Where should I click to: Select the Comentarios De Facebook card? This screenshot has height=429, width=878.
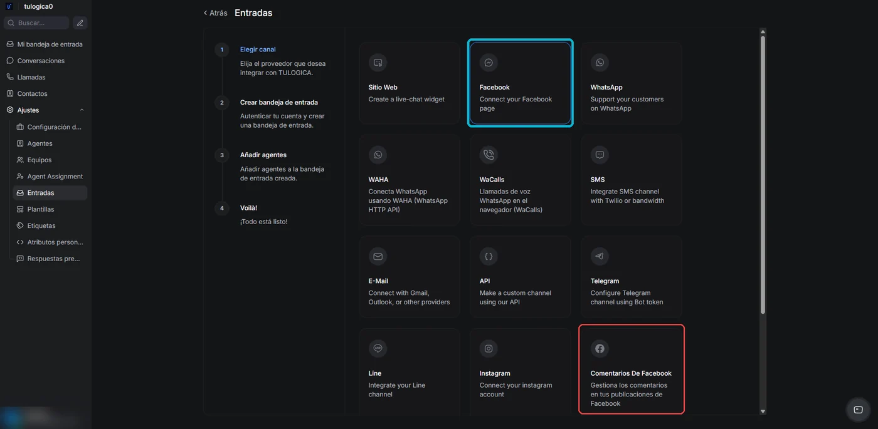(632, 370)
